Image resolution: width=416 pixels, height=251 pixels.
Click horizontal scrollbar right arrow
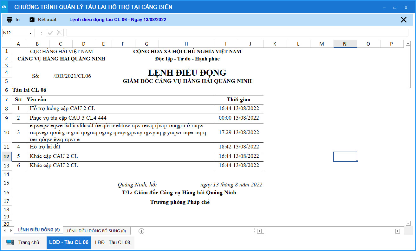tap(398, 231)
